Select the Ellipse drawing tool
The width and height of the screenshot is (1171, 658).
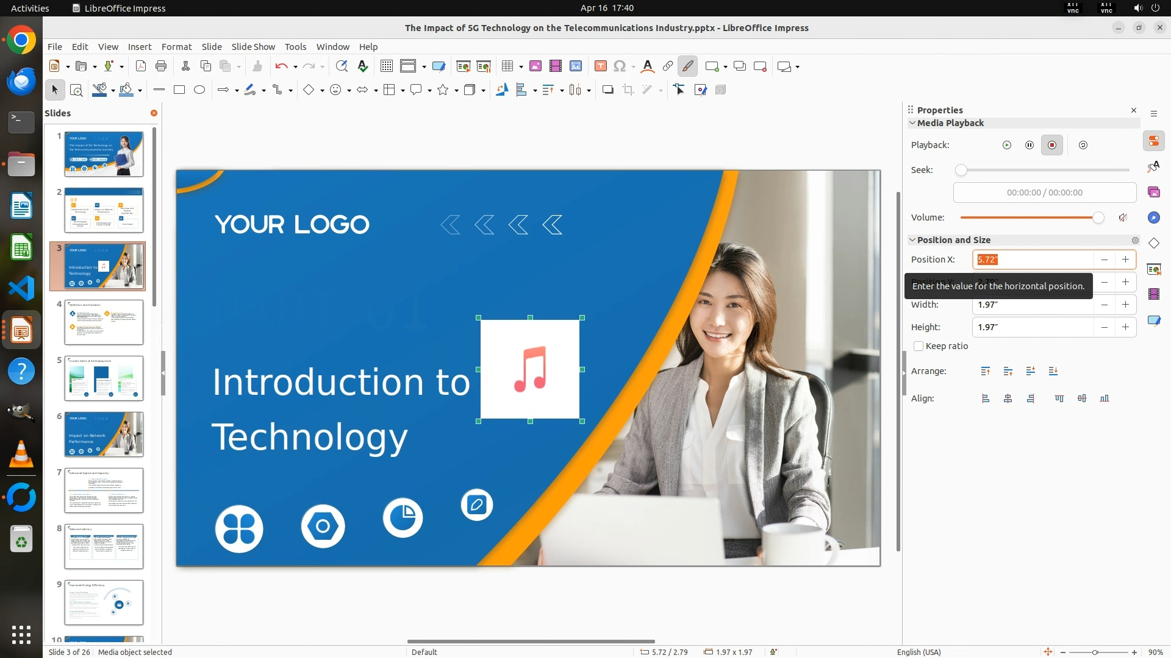[x=199, y=90]
